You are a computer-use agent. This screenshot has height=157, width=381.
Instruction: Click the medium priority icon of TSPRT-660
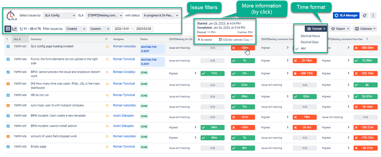pos(107,95)
